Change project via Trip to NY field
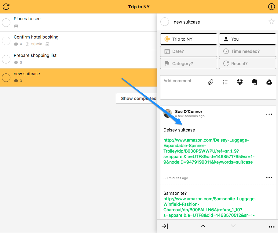Viewport: 278px width, 233px height. click(x=188, y=39)
